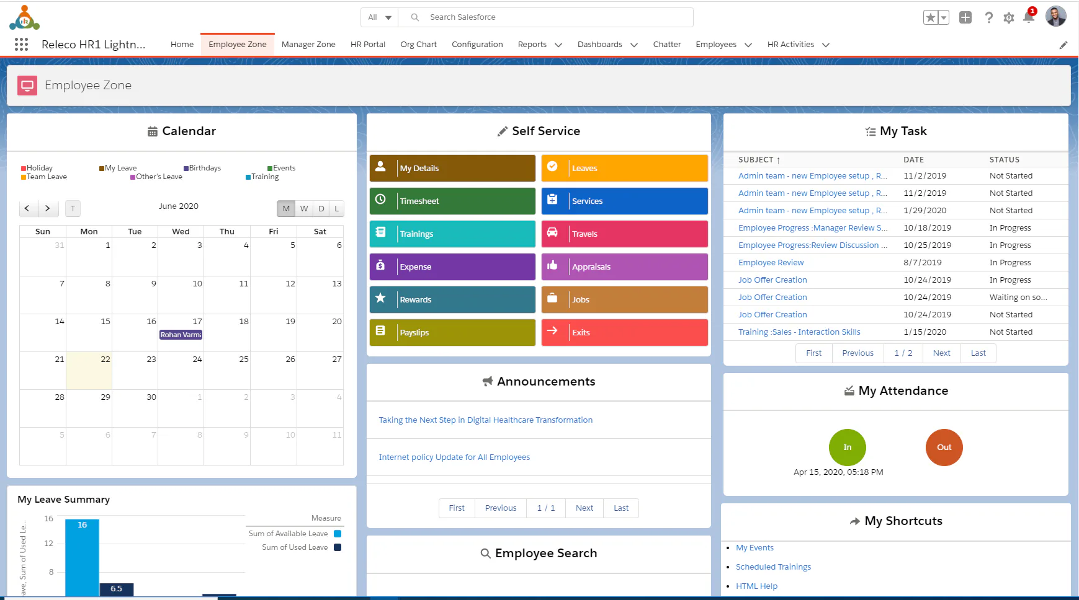Open the Exits tile
The image size is (1079, 600).
pos(624,332)
